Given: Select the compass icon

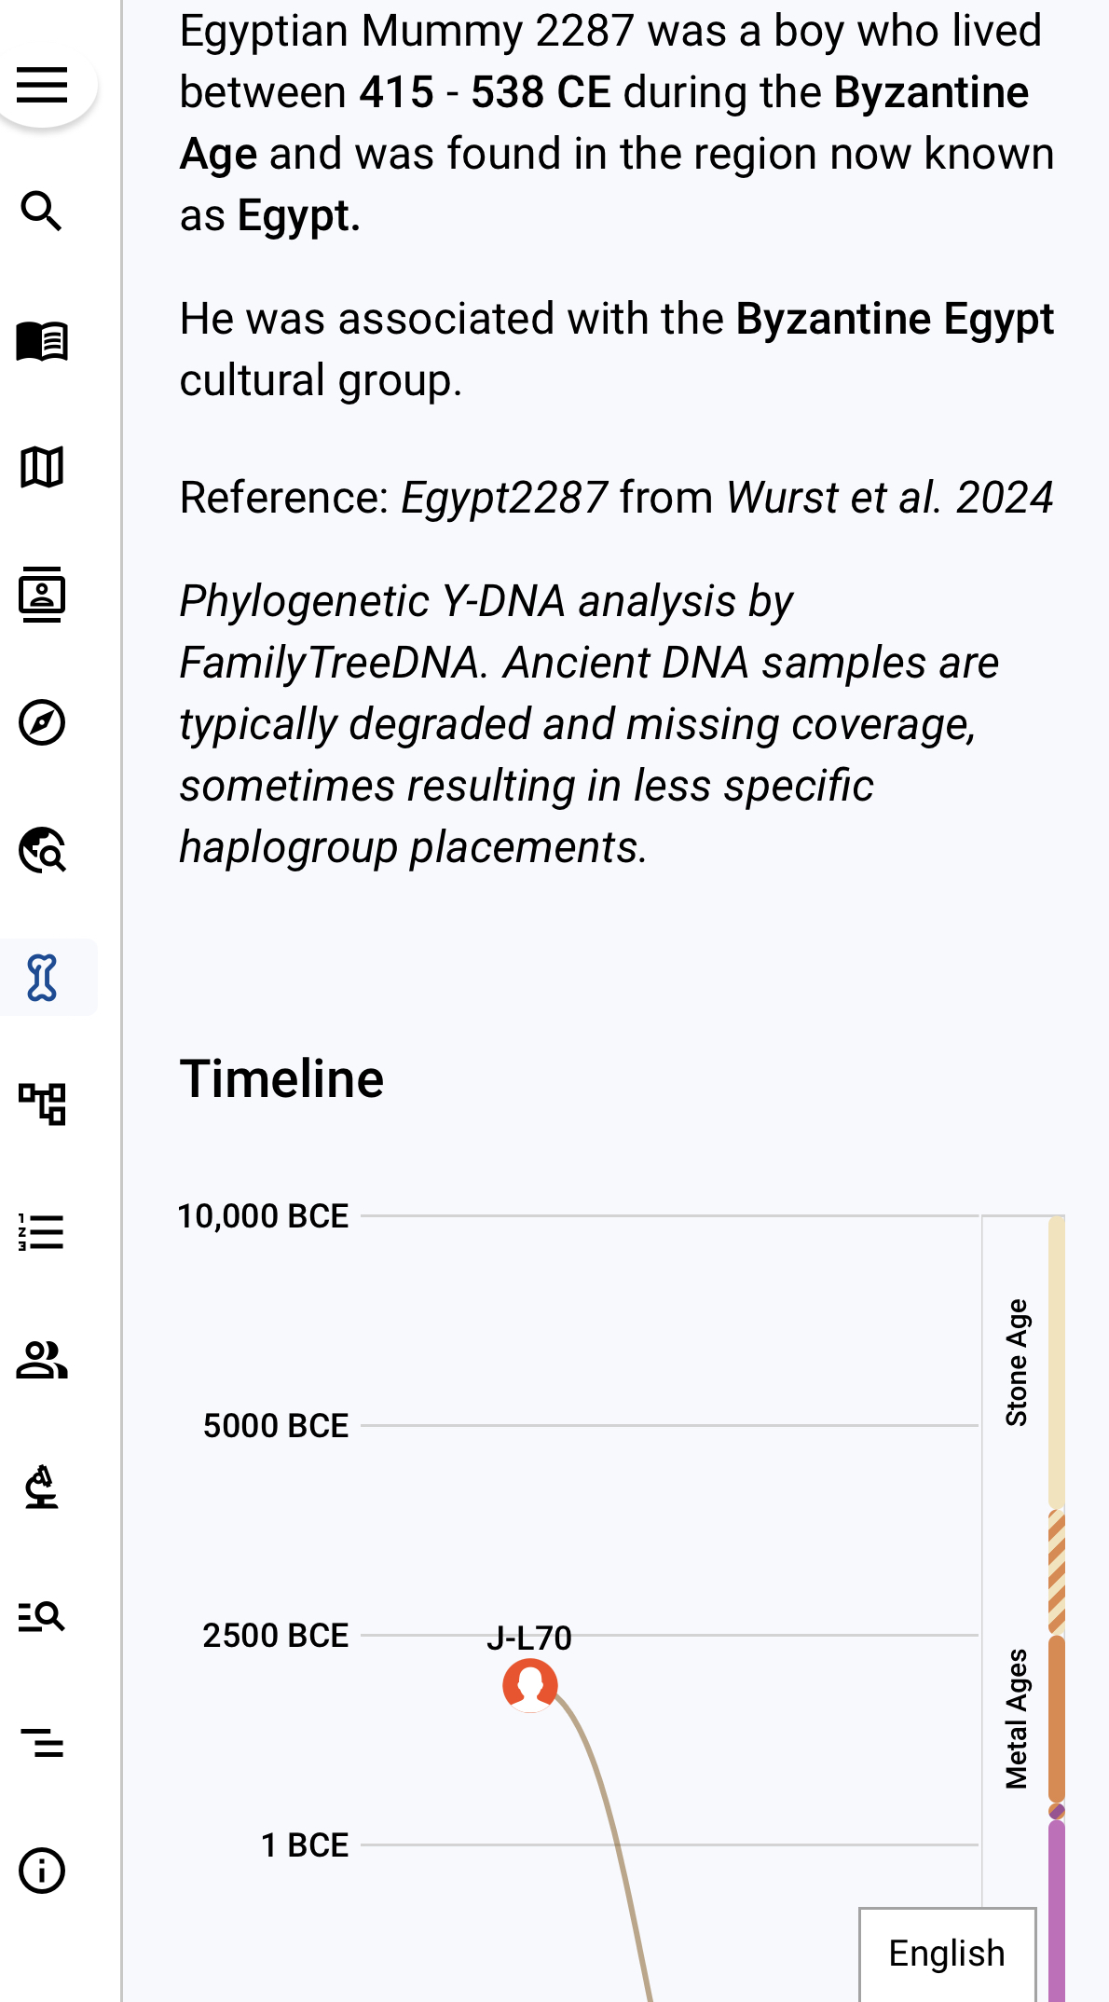Looking at the screenshot, I should 42,722.
